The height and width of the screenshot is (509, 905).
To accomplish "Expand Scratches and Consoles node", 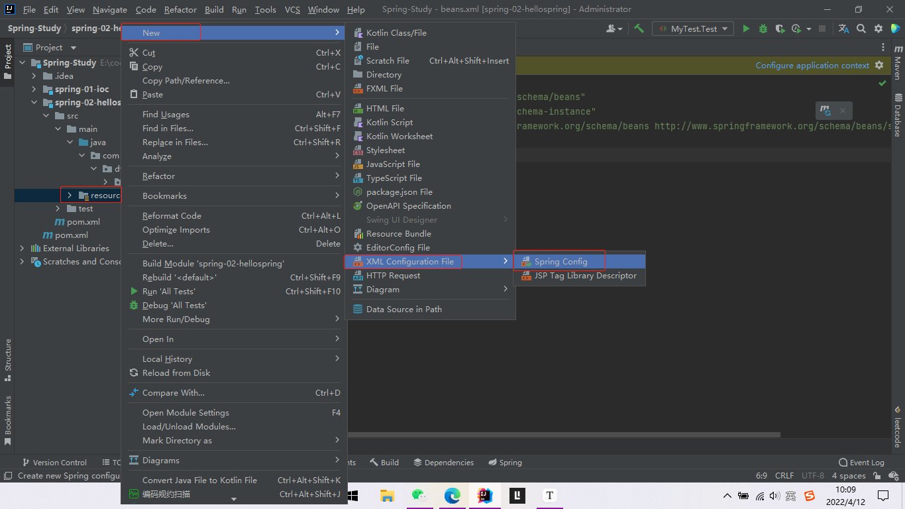I will pos(23,262).
